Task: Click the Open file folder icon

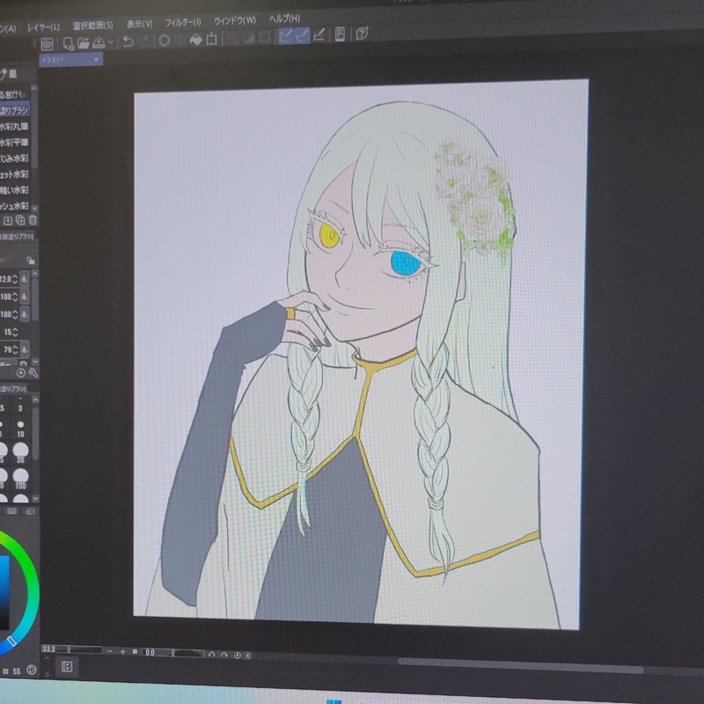Action: pyautogui.click(x=83, y=43)
